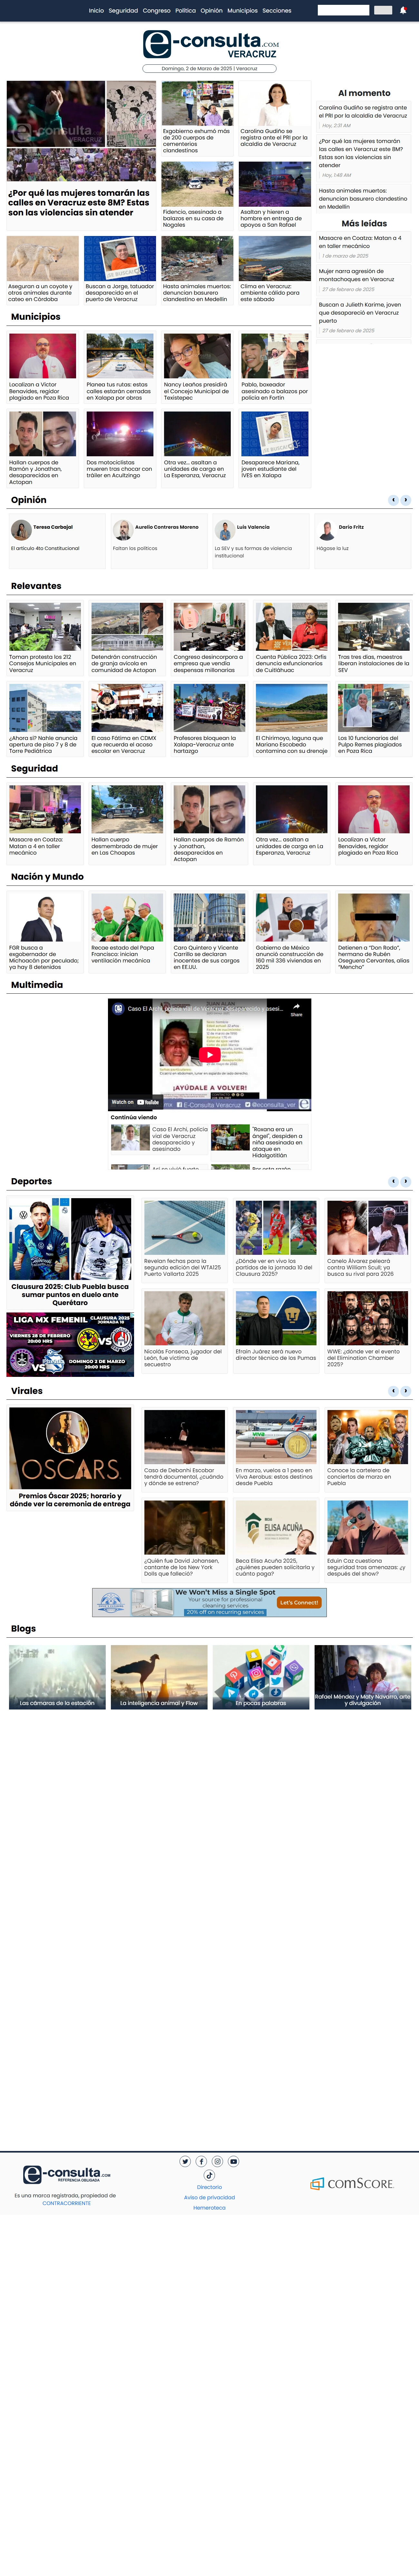Open Seguridad in the top menu
This screenshot has height=2576, width=419.
(123, 11)
